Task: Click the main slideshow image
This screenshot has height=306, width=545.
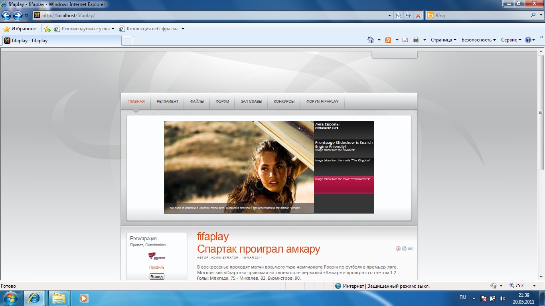Action: point(239,167)
